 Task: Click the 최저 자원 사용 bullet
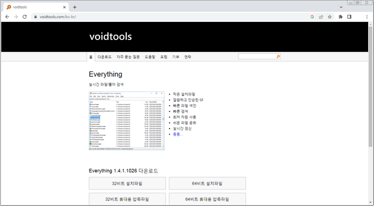184,117
